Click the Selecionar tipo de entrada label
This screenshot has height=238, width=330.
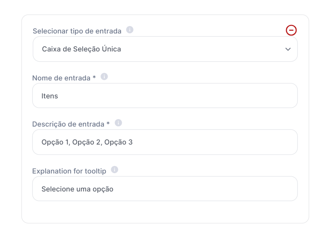[x=77, y=31]
